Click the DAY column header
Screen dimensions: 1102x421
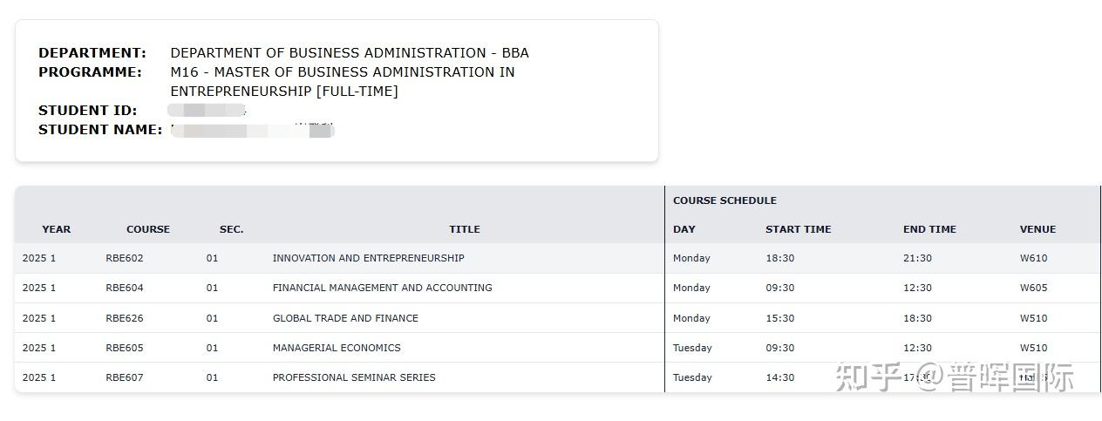click(684, 229)
